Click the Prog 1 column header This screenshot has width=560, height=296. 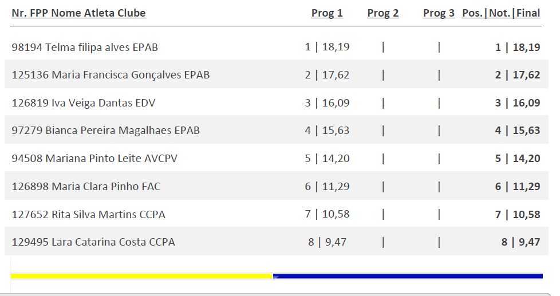pos(327,13)
